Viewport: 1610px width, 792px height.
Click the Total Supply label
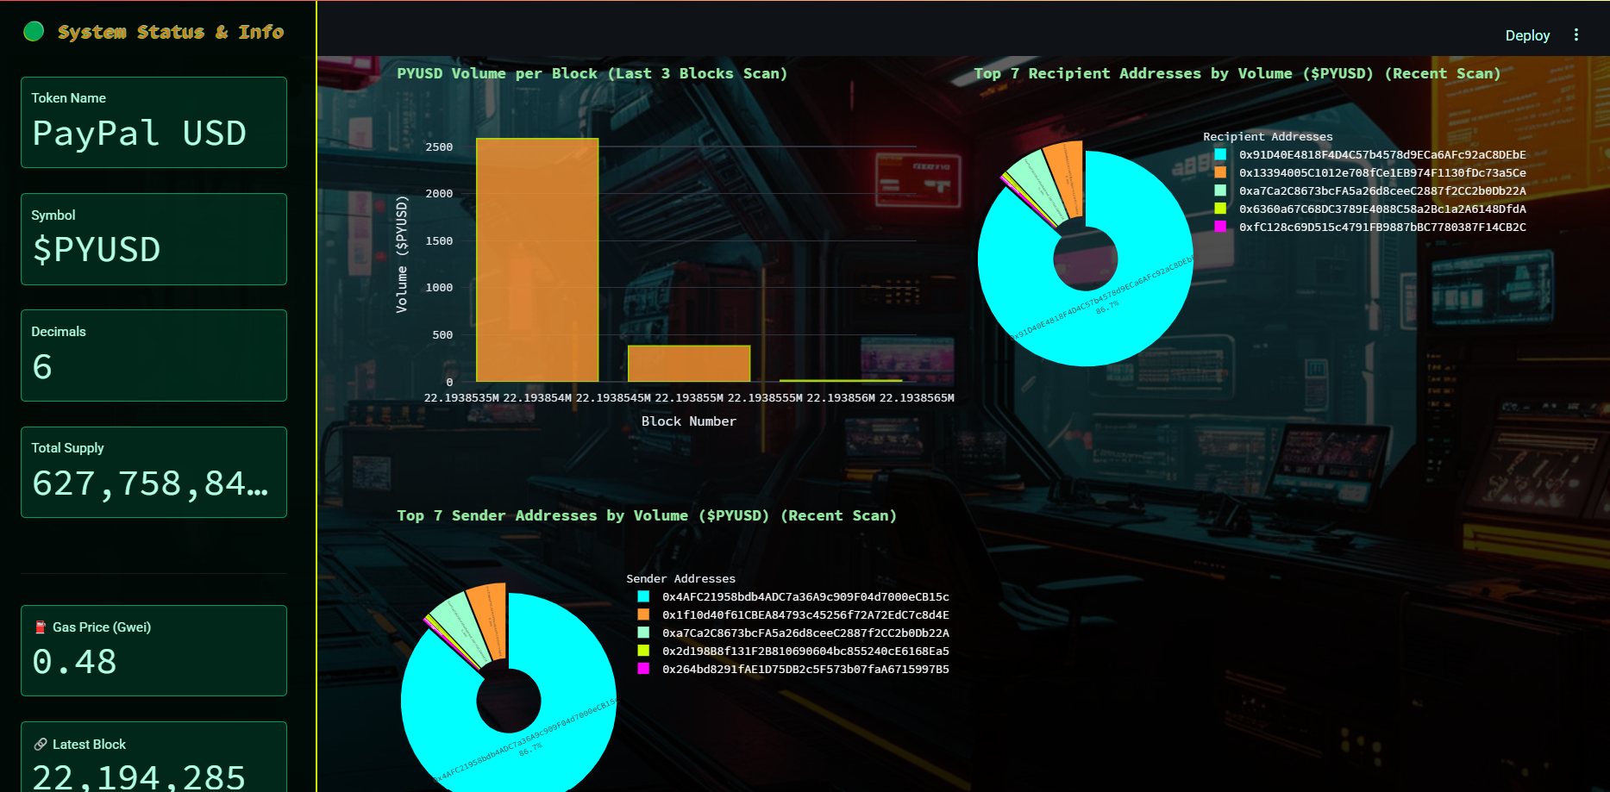click(67, 448)
